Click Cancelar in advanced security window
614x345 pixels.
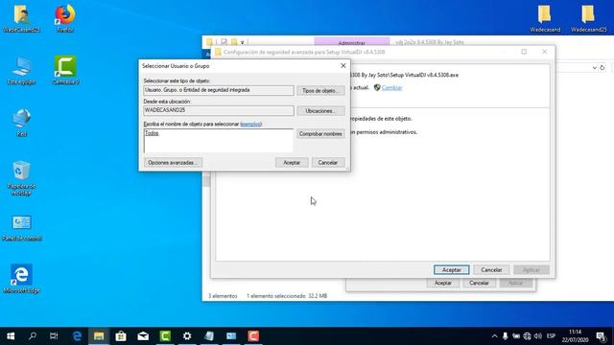pos(491,270)
